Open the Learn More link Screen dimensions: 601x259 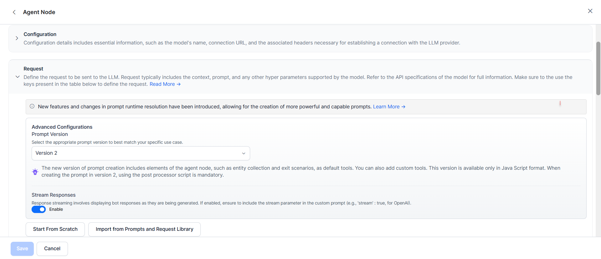click(386, 107)
